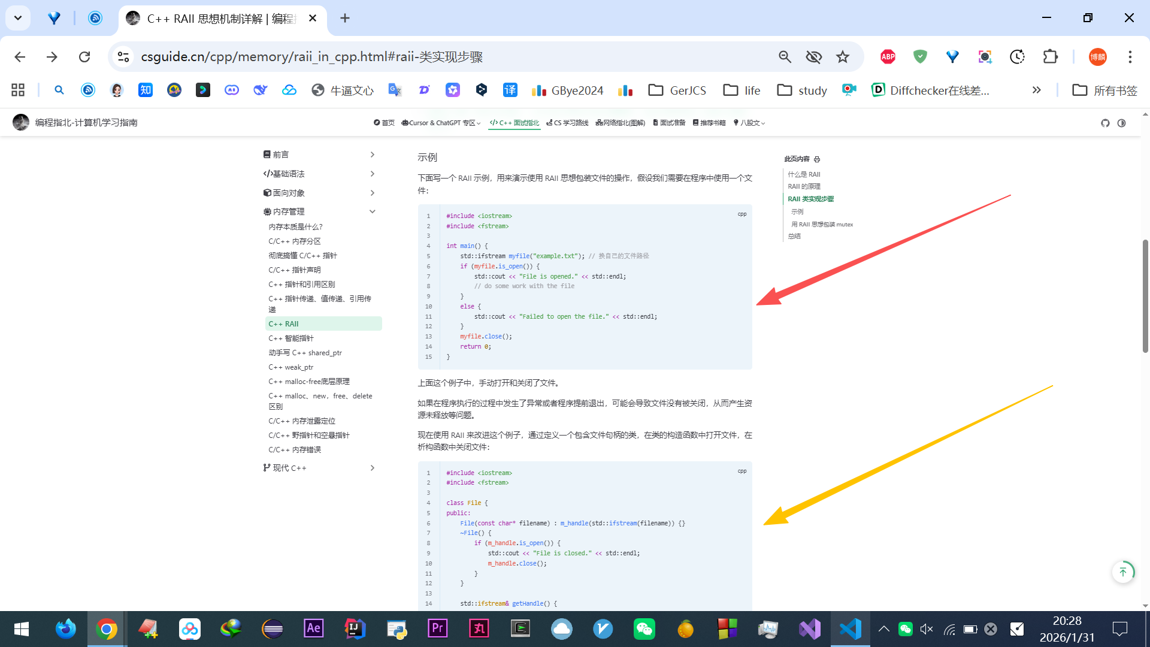This screenshot has width=1150, height=647.
Task: Open WeChat from the Windows taskbar
Action: click(644, 629)
